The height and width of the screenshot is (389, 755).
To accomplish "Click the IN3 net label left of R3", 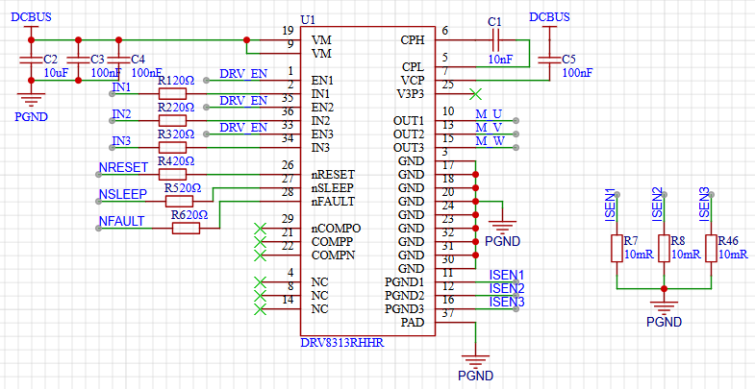I will pyautogui.click(x=121, y=141).
